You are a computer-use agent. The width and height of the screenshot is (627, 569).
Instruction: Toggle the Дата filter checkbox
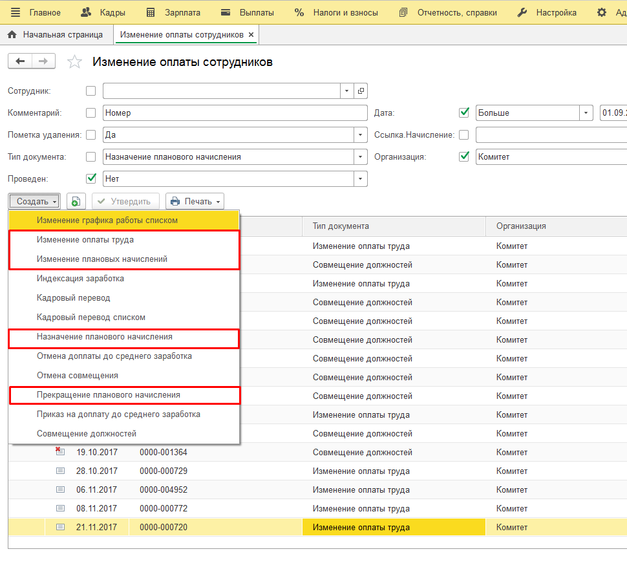(x=463, y=113)
